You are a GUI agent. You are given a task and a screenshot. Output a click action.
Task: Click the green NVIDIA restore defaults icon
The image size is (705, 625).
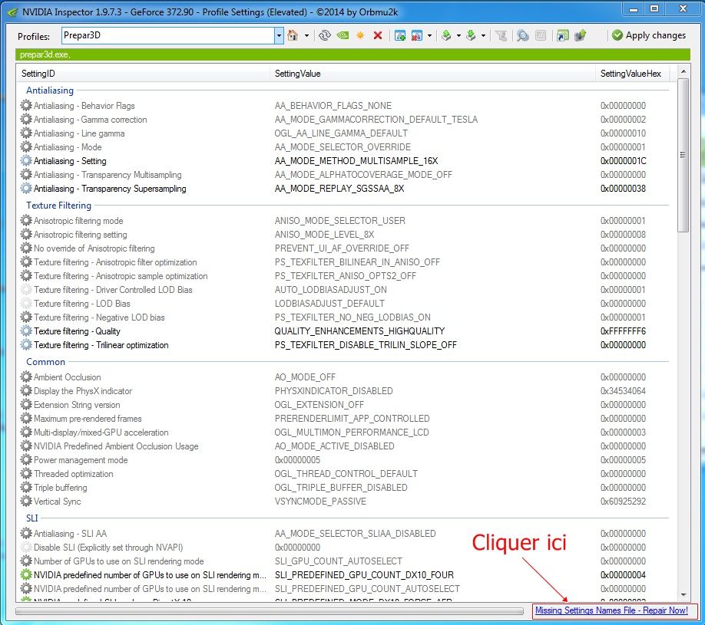tap(343, 35)
